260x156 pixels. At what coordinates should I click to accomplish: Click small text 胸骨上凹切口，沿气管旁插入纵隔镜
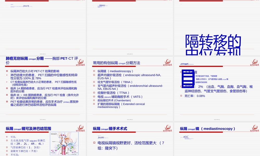212,79
